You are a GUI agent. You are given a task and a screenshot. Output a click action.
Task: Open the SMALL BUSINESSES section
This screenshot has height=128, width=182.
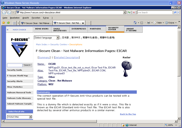60,29
